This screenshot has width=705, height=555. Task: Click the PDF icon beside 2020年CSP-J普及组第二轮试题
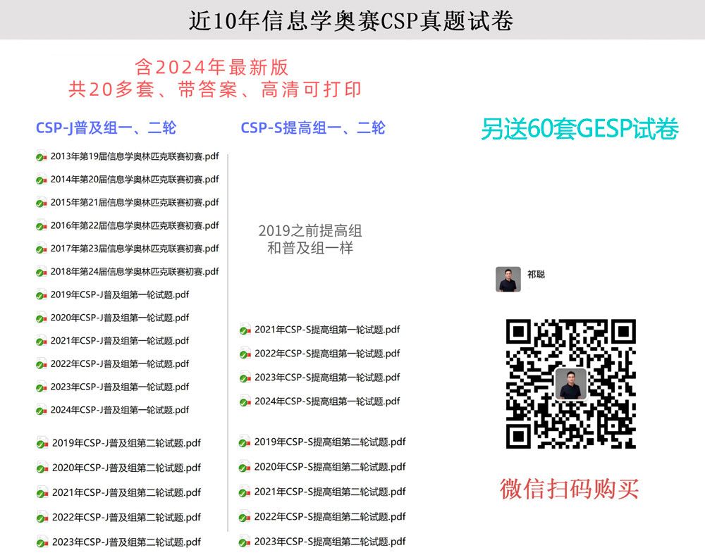pos(42,468)
